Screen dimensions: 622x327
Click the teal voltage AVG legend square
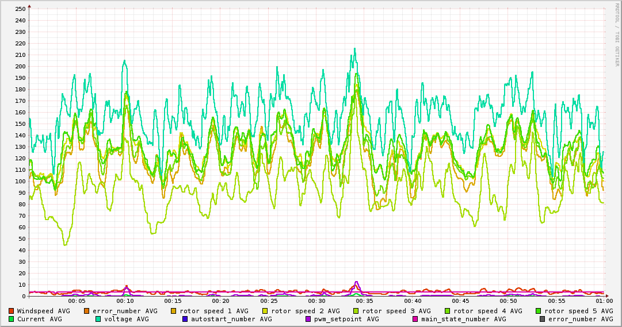pyautogui.click(x=98, y=319)
